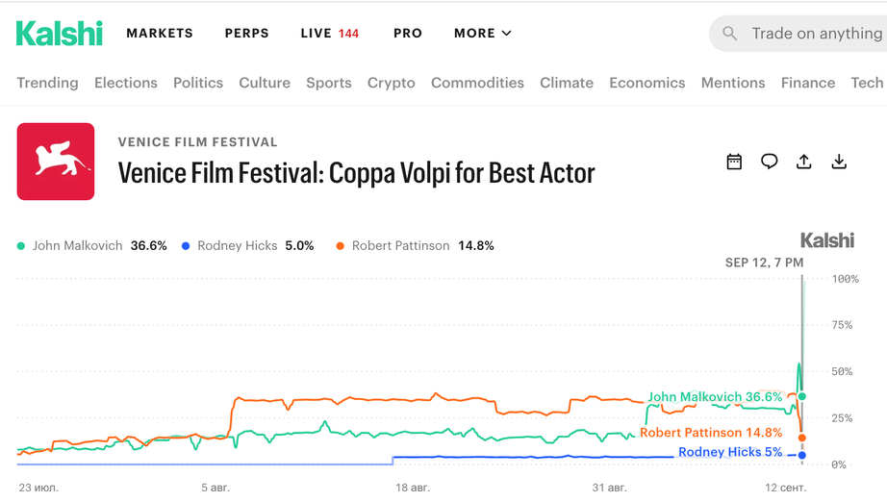This screenshot has height=501, width=887.
Task: Focus the Trade on anything search field
Action: click(x=798, y=34)
